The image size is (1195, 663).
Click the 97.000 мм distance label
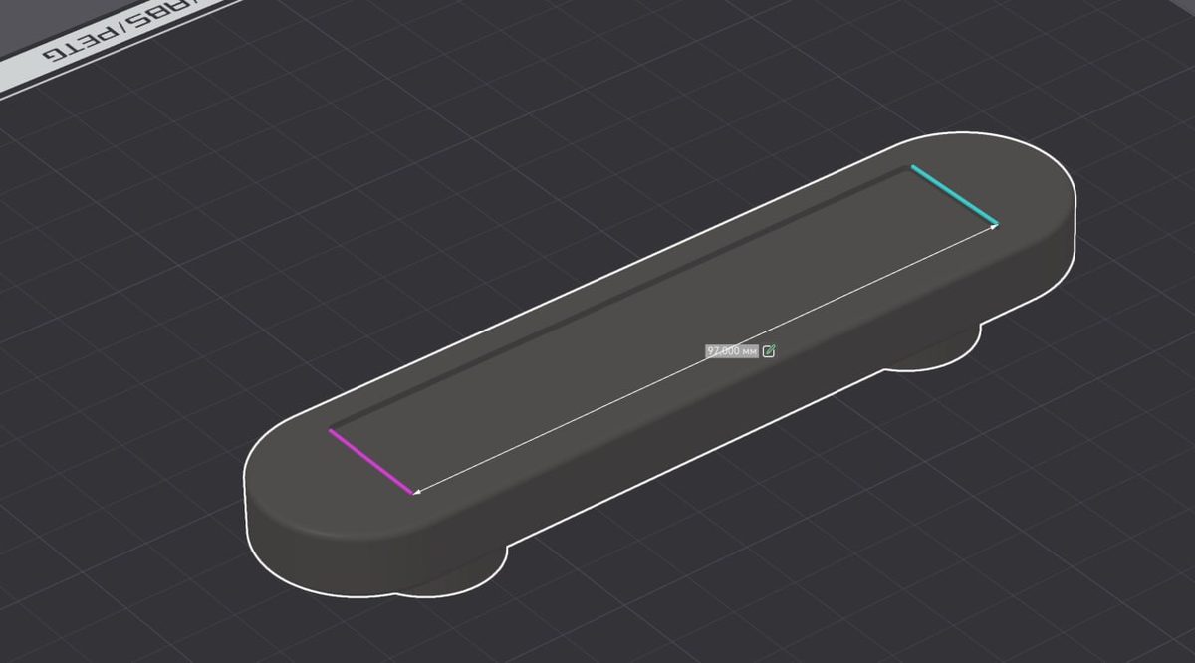click(733, 351)
